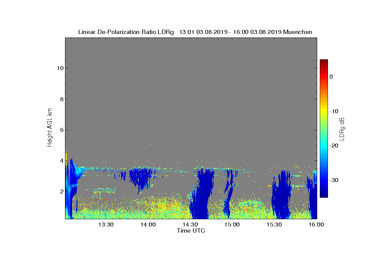Viewport: 392px width, 261px height.
Task: Click the Height AGL km axis title
Action: tap(50, 128)
